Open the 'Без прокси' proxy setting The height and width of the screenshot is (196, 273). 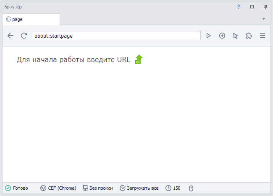click(98, 188)
